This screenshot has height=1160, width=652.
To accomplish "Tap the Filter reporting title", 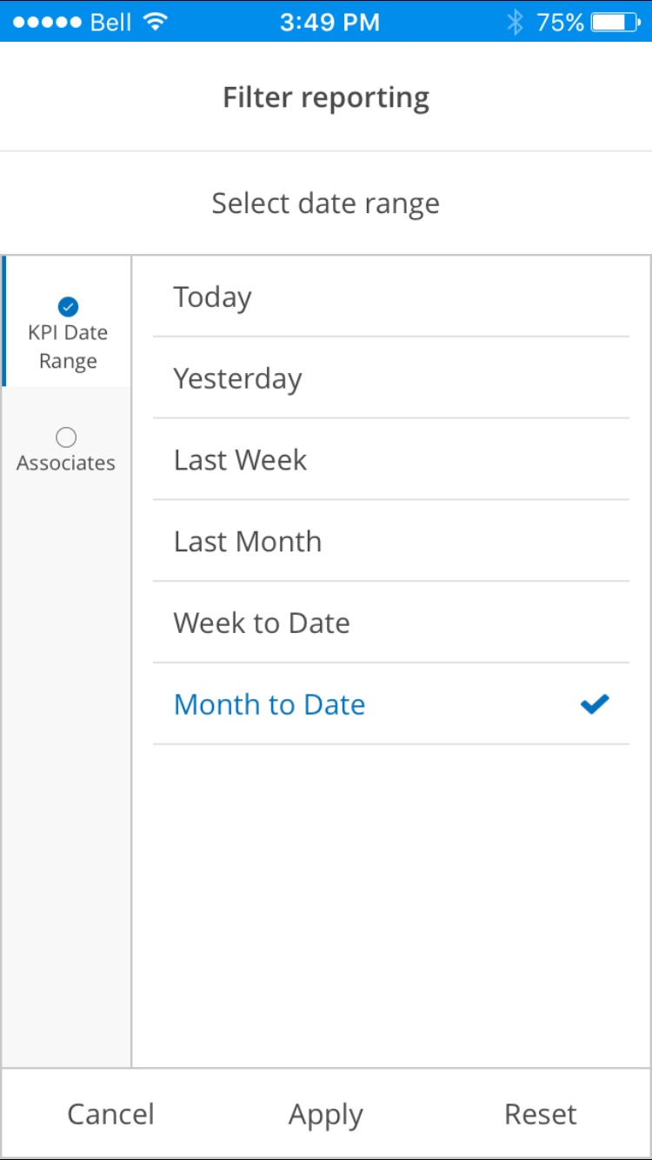I will pyautogui.click(x=326, y=97).
